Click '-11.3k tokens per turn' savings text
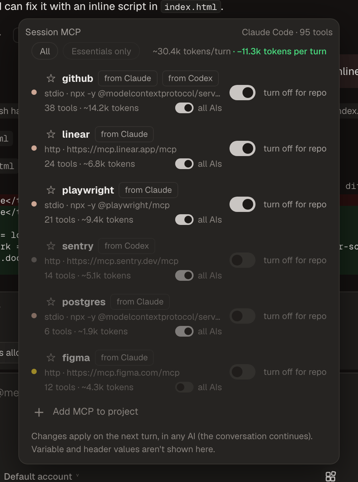Image resolution: width=358 pixels, height=482 pixels. click(282, 51)
